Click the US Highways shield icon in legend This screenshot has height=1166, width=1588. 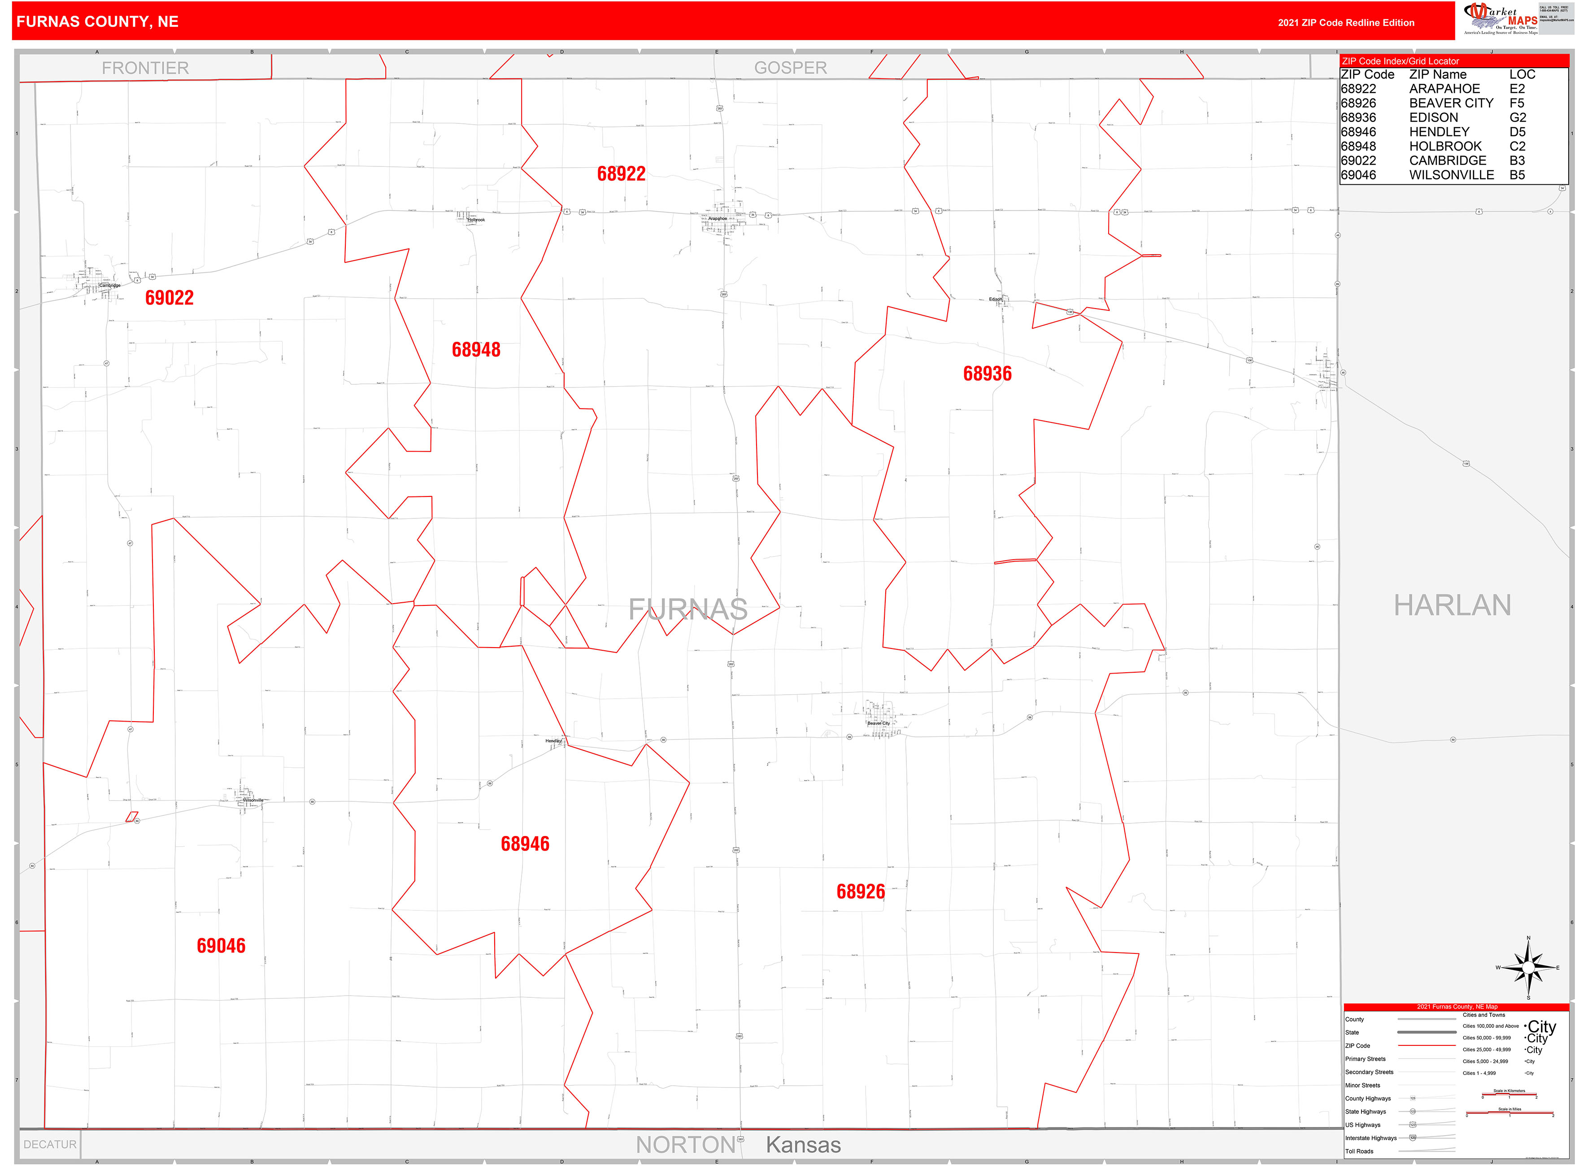click(1412, 1125)
